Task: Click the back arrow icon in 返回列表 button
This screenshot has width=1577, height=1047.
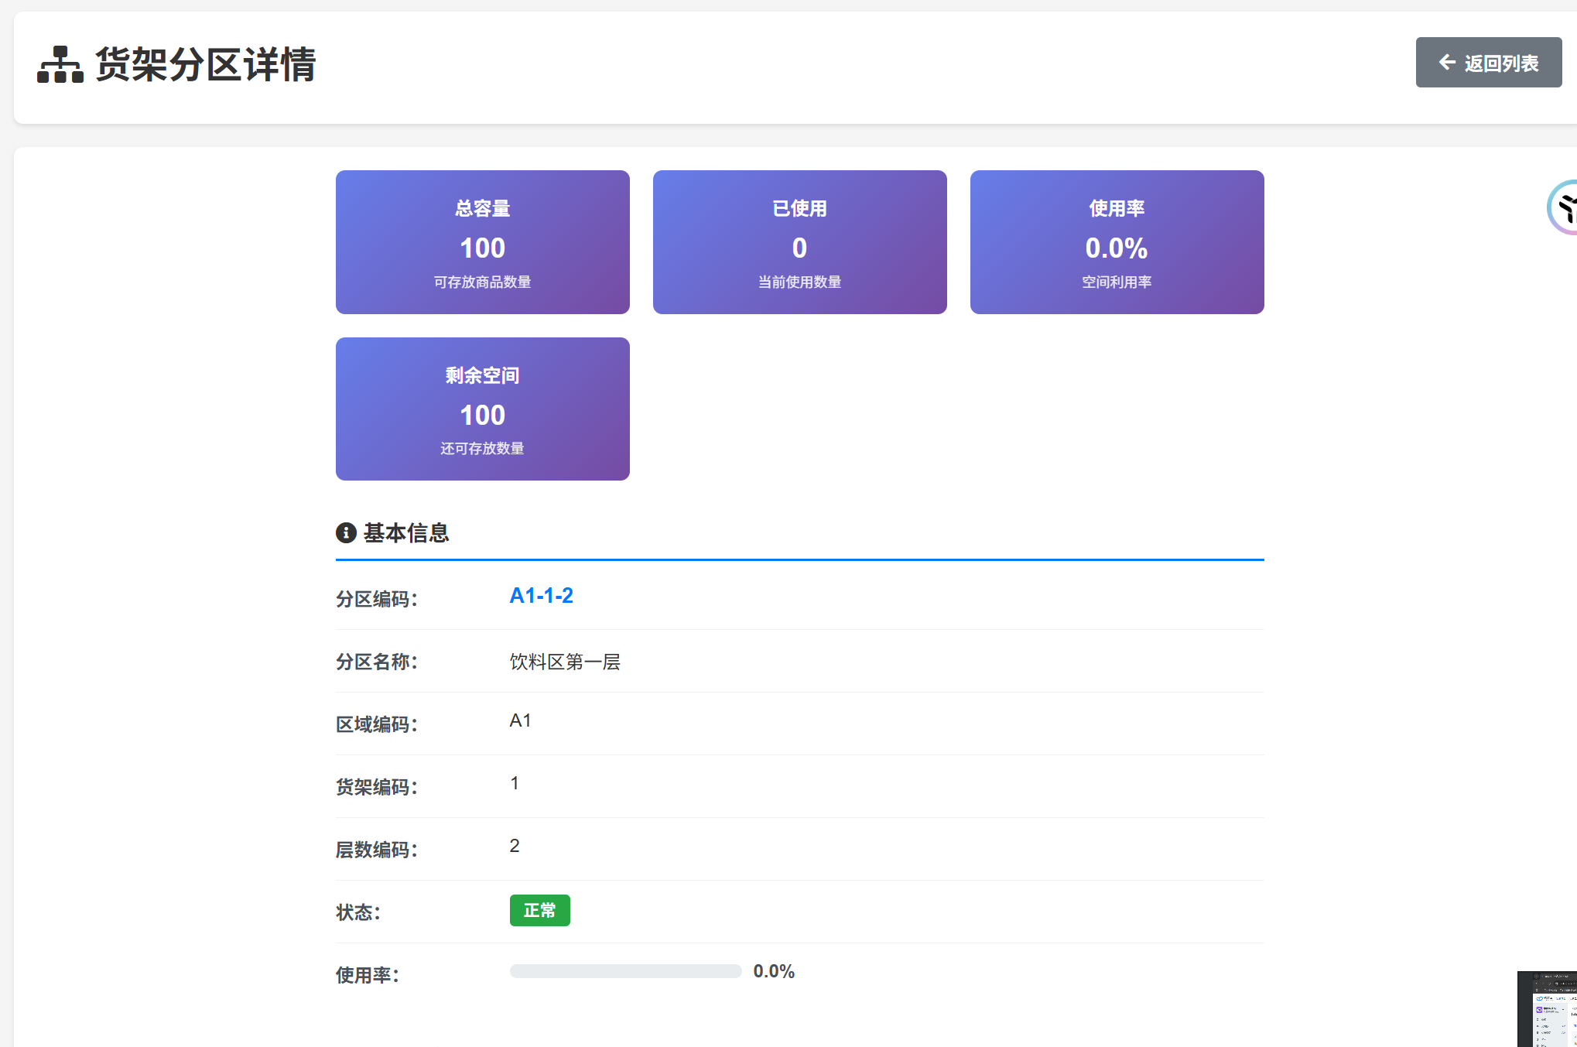Action: click(1446, 63)
